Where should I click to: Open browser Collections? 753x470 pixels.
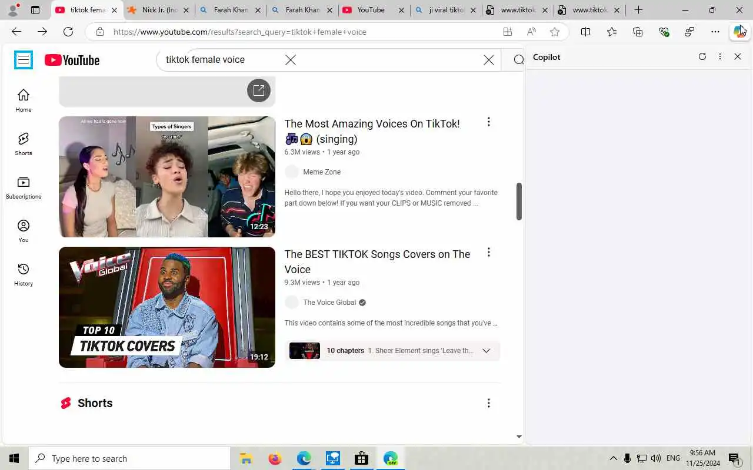click(x=638, y=32)
